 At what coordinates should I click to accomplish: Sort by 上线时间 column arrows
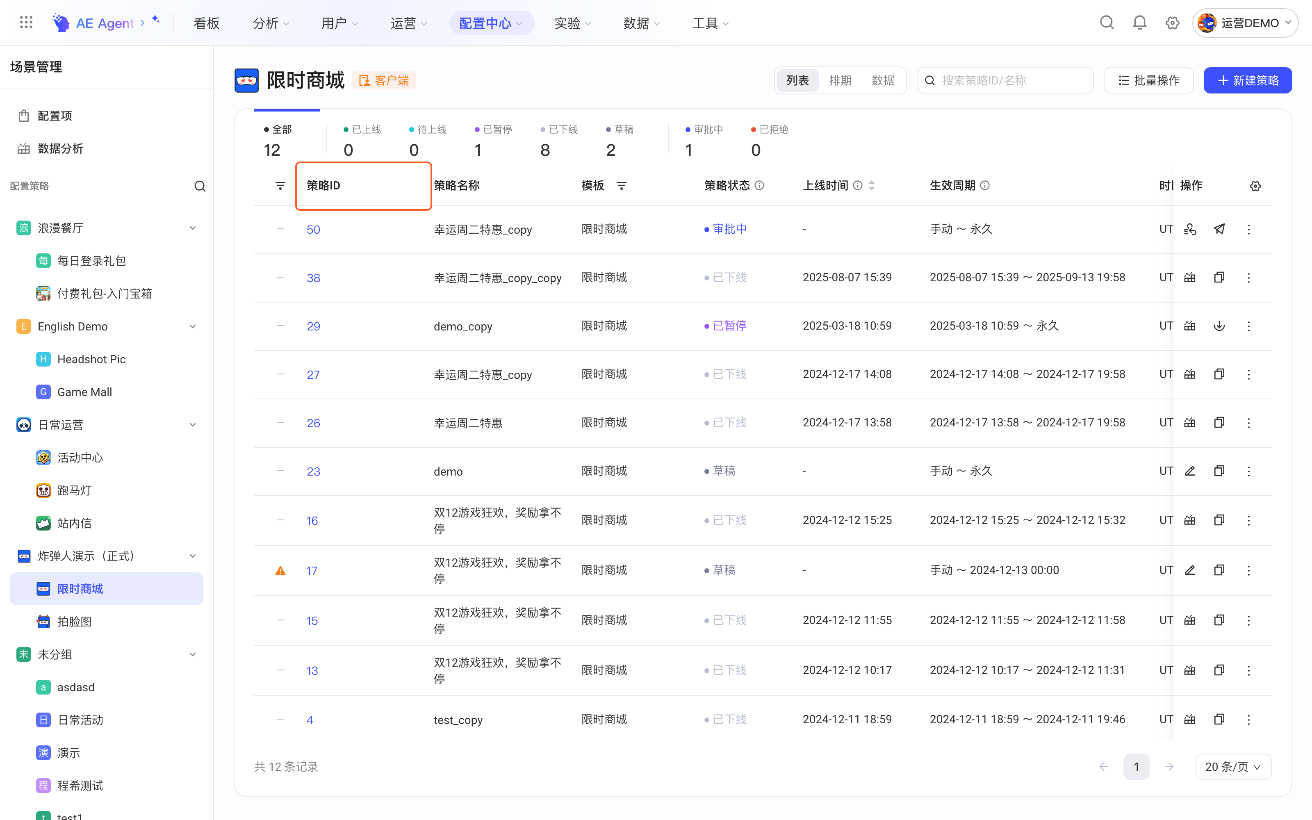(x=872, y=185)
